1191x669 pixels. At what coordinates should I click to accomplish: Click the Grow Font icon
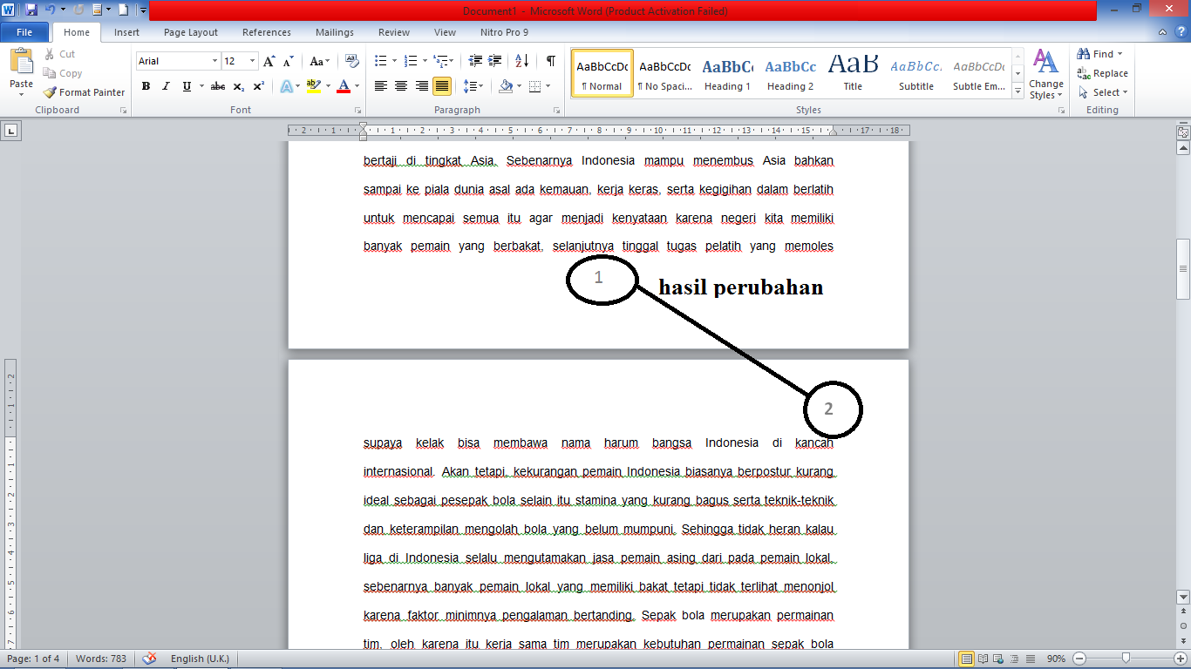tap(269, 61)
